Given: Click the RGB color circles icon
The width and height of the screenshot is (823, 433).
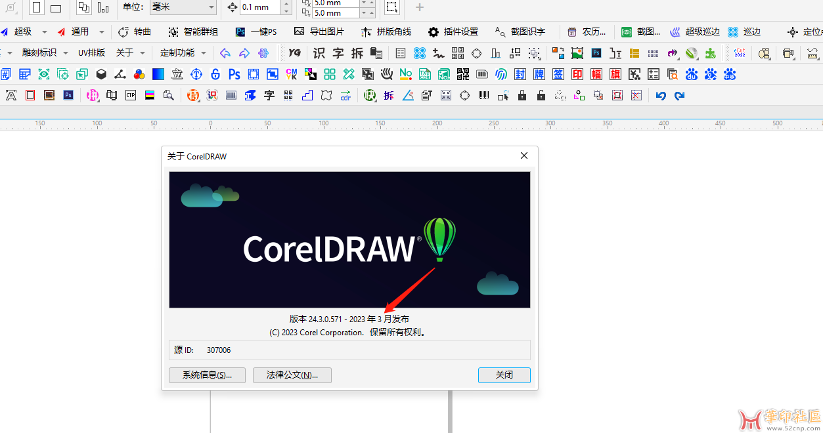Looking at the screenshot, I should click(139, 75).
